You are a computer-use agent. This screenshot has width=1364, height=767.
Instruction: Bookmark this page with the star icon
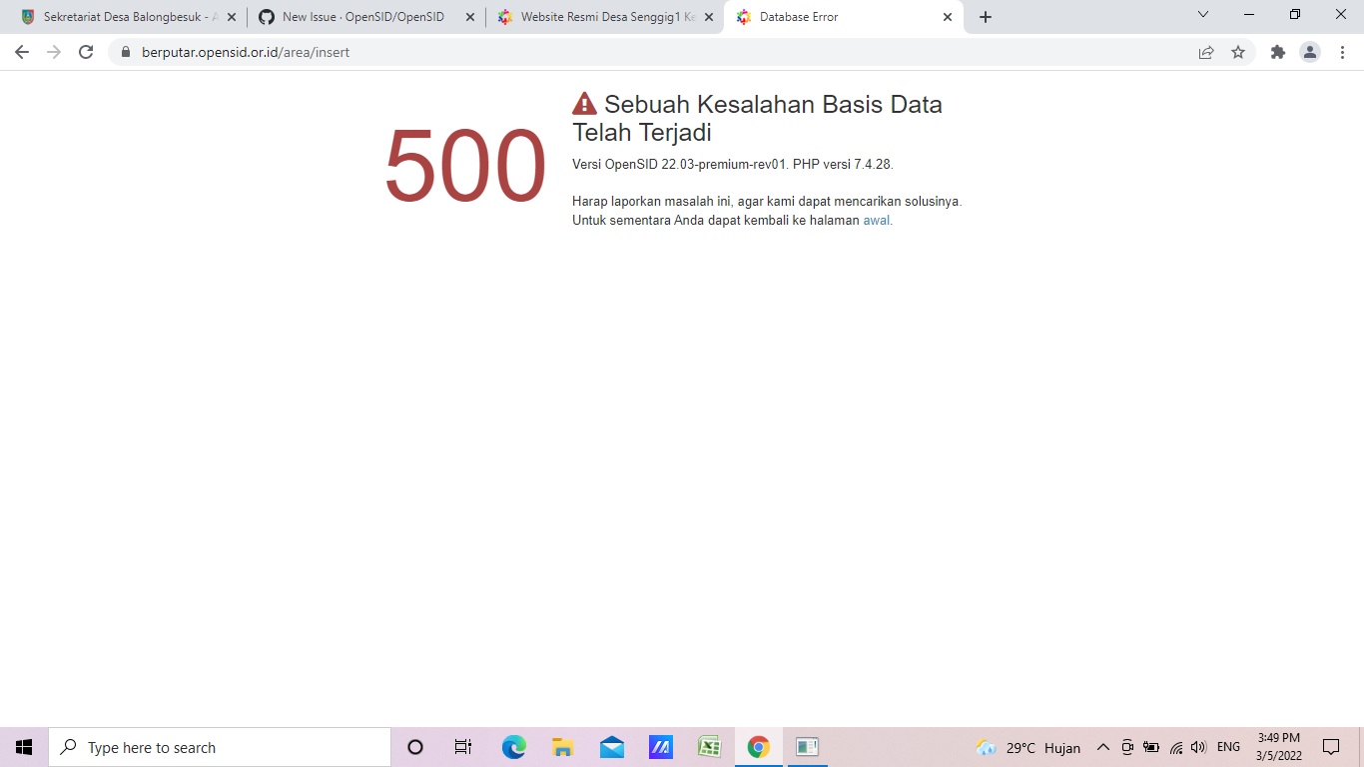point(1238,52)
